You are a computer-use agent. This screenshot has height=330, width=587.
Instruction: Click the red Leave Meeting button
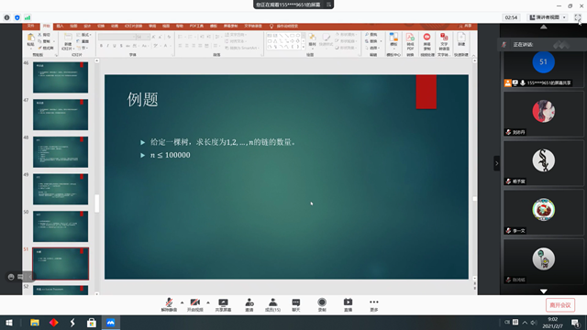point(560,305)
